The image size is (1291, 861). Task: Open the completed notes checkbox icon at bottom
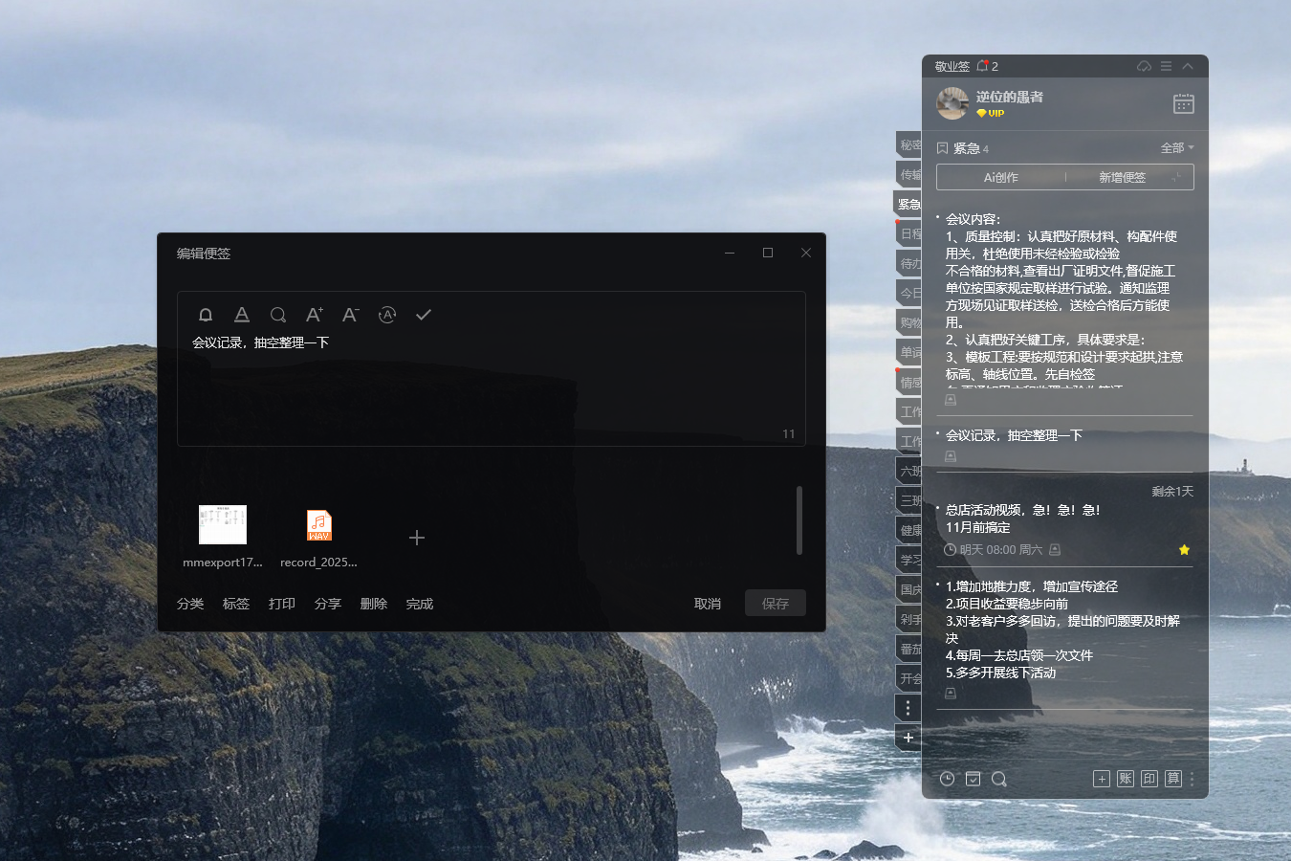click(973, 779)
